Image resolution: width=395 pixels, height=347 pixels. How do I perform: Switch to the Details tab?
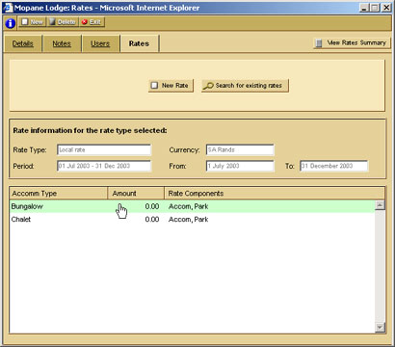click(23, 43)
